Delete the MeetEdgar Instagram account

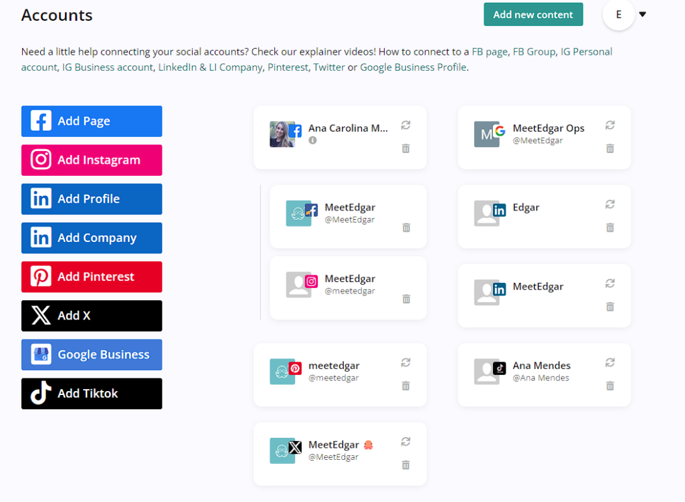coord(406,299)
